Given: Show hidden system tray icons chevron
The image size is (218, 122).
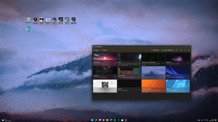Looking at the screenshot, I should click(x=197, y=120).
